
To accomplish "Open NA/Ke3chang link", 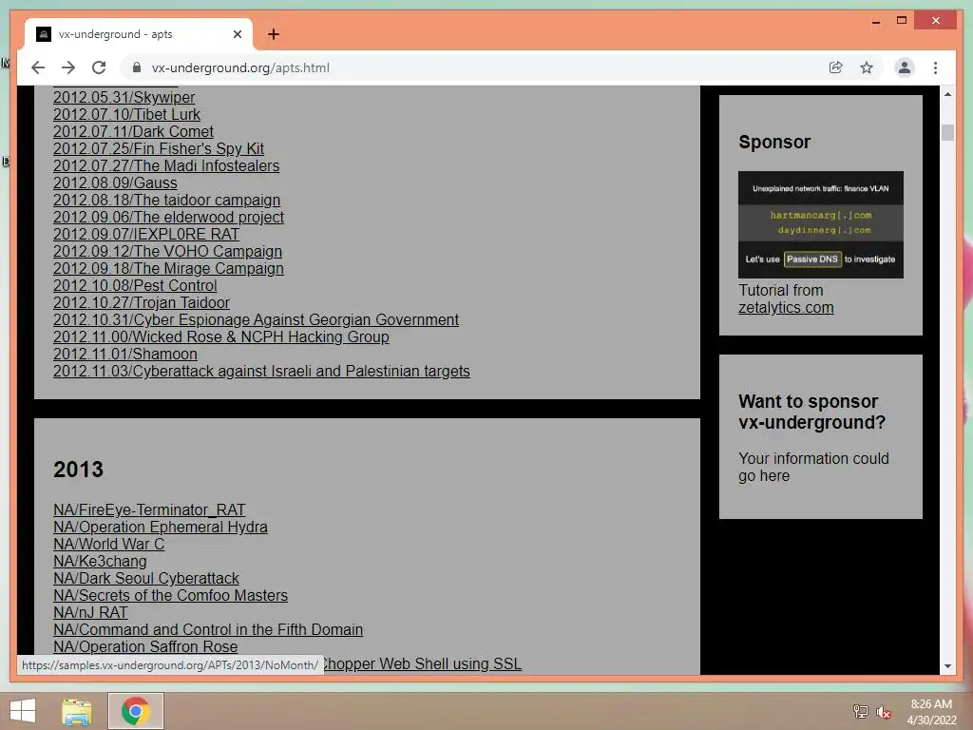I will (101, 561).
